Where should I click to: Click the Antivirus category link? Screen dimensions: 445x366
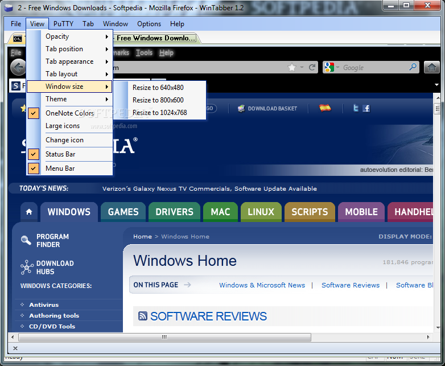44,305
